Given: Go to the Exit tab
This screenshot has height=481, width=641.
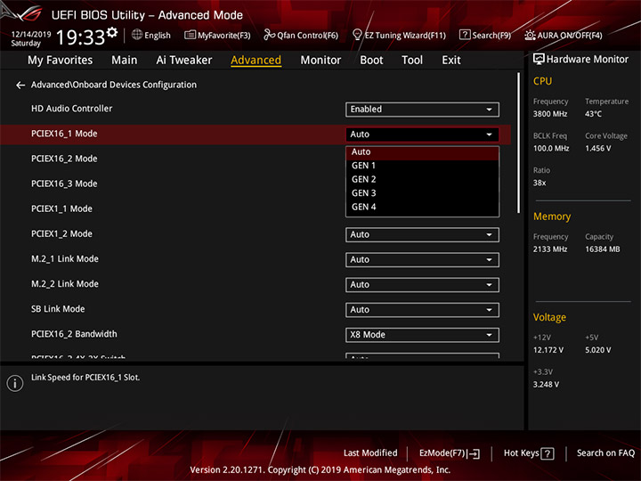Looking at the screenshot, I should [450, 61].
